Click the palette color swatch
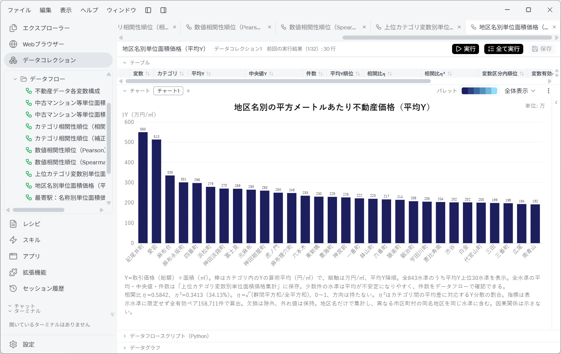 point(479,91)
